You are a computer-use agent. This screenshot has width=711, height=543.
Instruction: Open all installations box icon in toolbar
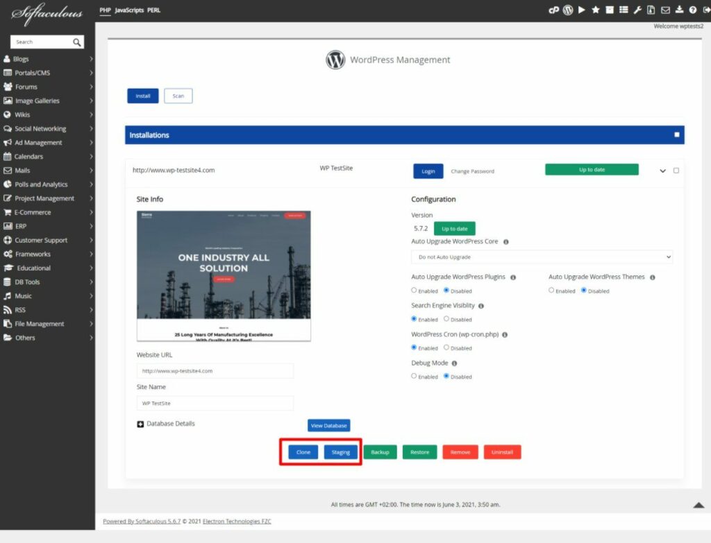pos(610,10)
